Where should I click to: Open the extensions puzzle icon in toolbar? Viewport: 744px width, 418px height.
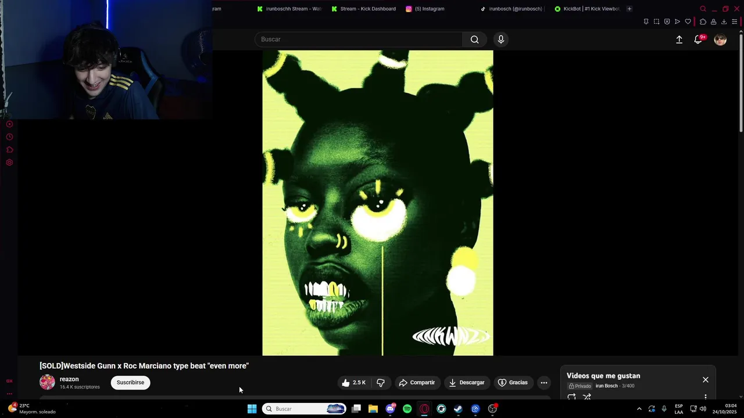703,21
